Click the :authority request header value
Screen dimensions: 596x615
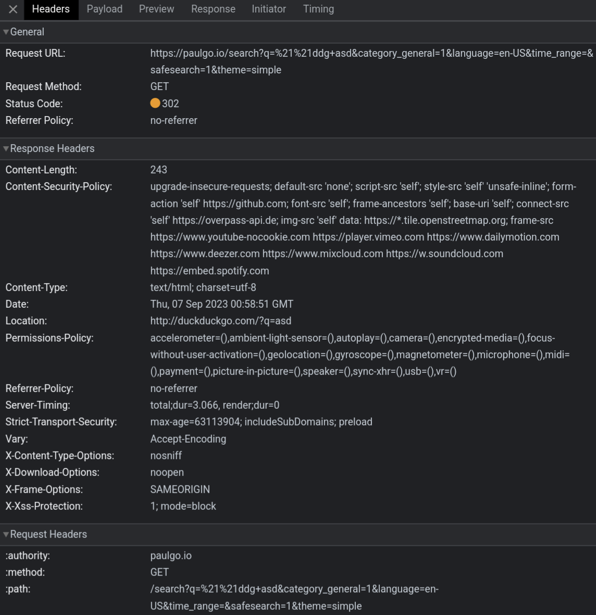[x=170, y=556]
